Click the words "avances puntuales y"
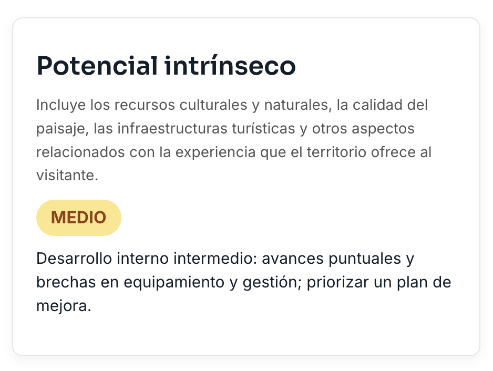This screenshot has height=371, width=493. (x=338, y=259)
